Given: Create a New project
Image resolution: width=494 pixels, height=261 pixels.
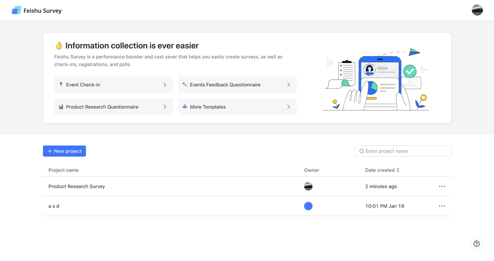Looking at the screenshot, I should (x=64, y=151).
